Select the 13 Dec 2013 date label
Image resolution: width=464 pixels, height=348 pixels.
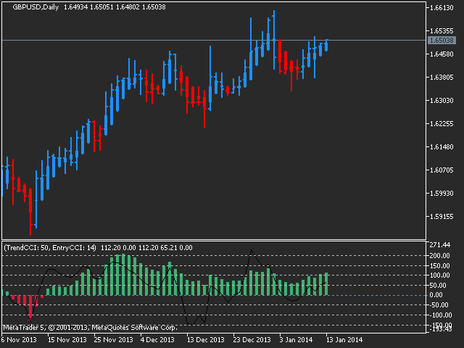coord(207,339)
